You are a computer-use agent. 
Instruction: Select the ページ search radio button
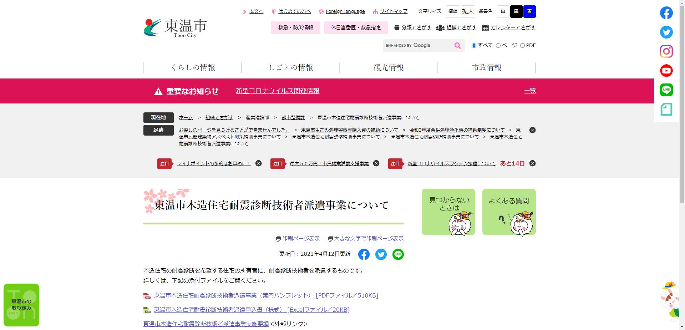[498, 45]
